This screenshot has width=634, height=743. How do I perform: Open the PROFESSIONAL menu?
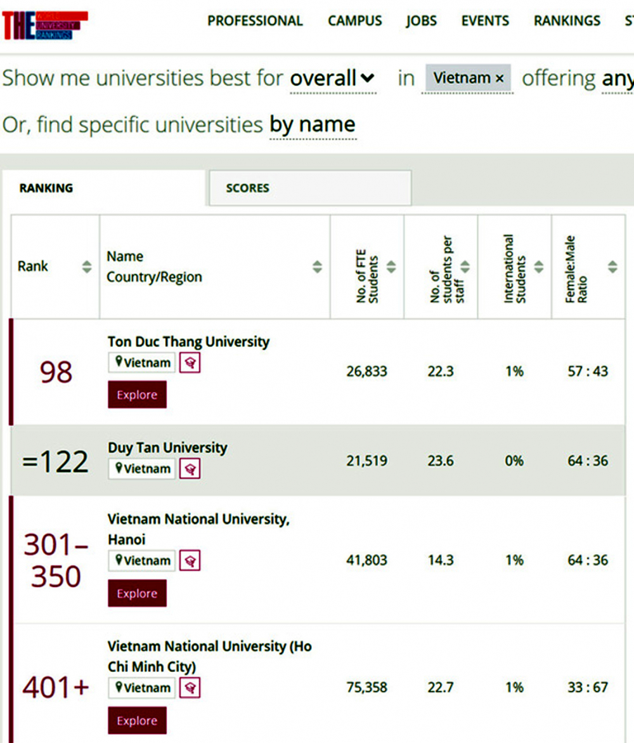point(255,21)
